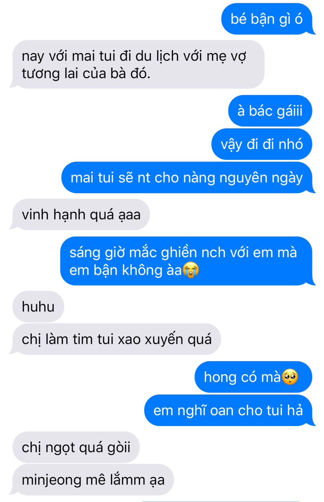Select 'em nghĩ oan cho tui hả' bubble
Screen dimensions: 324x502
(x=230, y=410)
